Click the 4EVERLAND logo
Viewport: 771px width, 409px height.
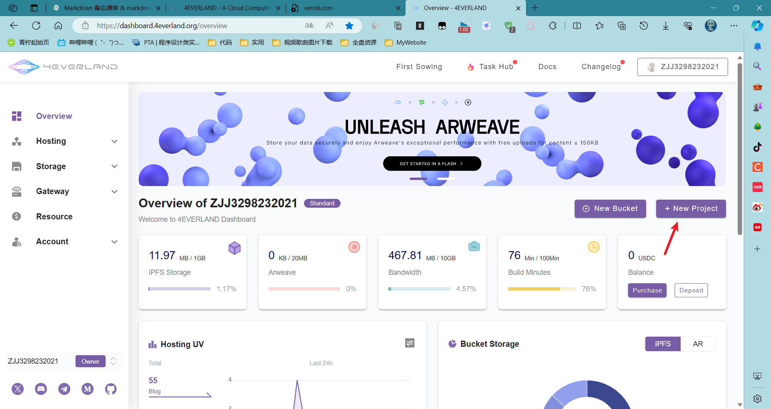pyautogui.click(x=63, y=67)
